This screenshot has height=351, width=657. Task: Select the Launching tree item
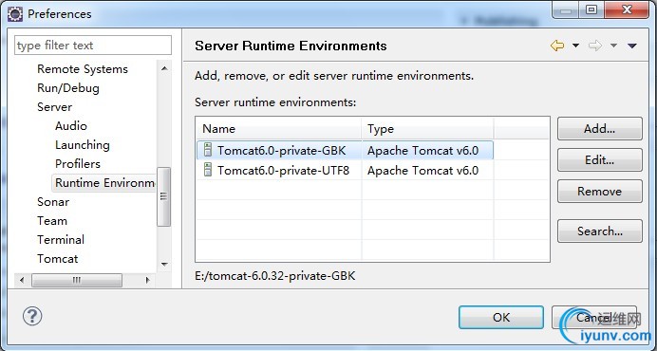(x=82, y=145)
